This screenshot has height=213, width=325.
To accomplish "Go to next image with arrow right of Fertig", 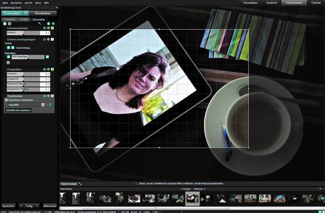I will (37, 206).
